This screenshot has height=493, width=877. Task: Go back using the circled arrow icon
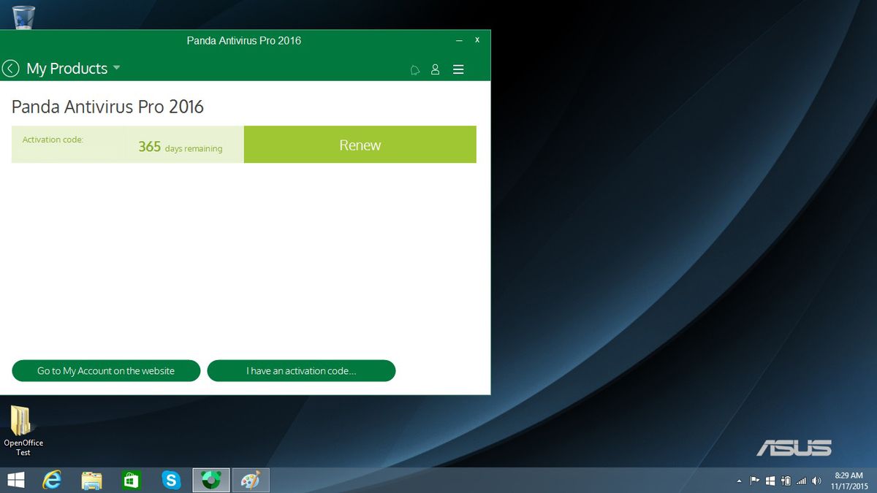[x=10, y=69]
